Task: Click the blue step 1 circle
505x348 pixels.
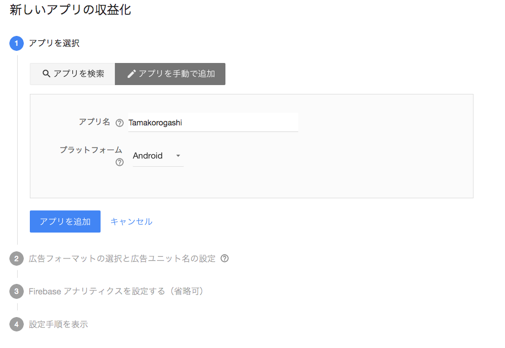Action: (x=16, y=43)
